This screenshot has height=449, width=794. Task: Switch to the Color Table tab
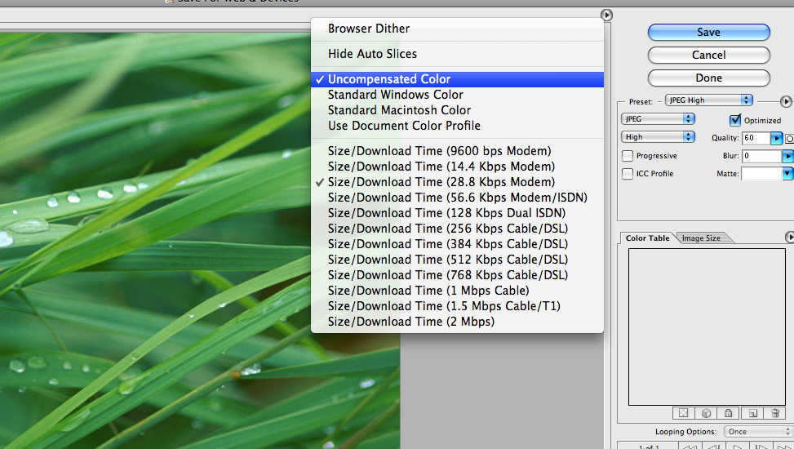pos(647,238)
